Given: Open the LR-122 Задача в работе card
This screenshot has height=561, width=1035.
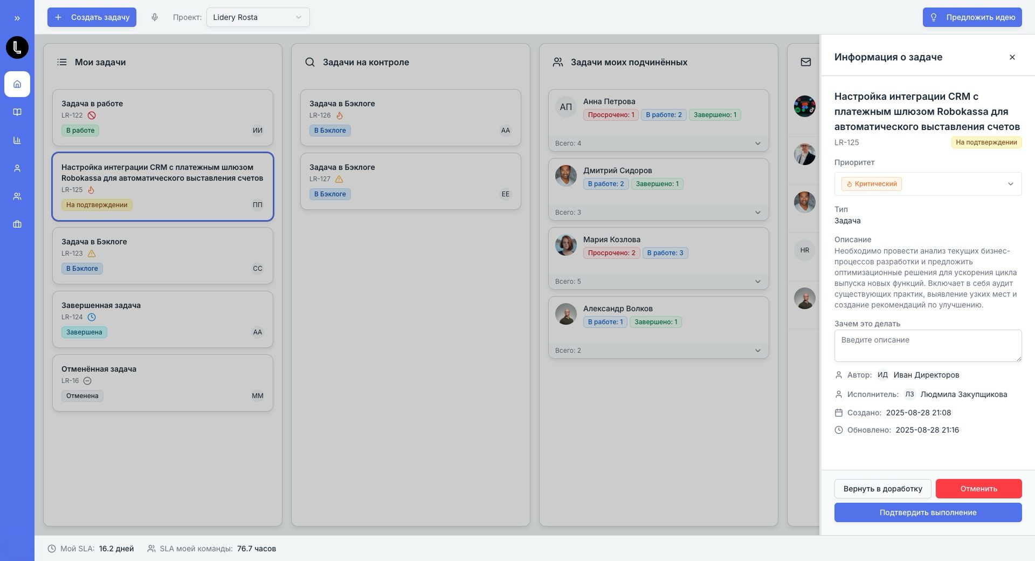Looking at the screenshot, I should pos(162,118).
